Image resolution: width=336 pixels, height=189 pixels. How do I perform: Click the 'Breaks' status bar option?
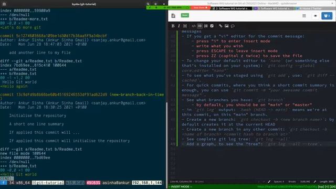click(x=292, y=182)
